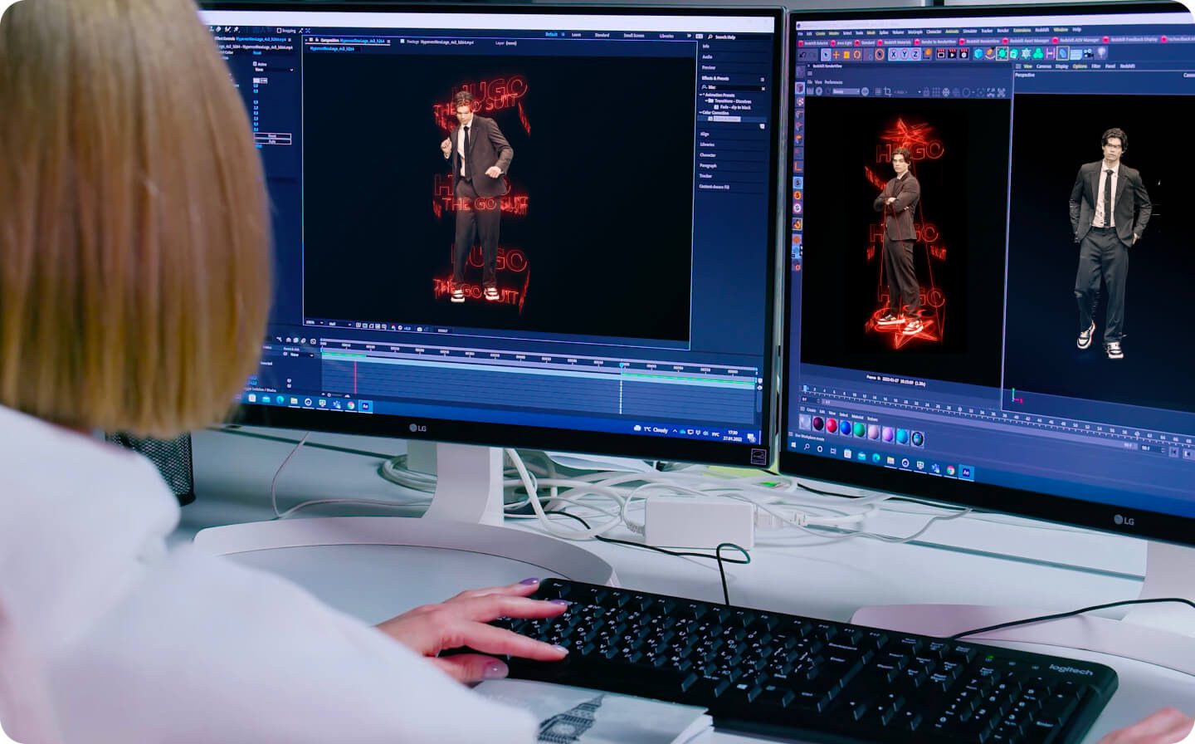Open the None dropdown in Effect Controls
Screen dimensions: 1195x744
[x=273, y=70]
